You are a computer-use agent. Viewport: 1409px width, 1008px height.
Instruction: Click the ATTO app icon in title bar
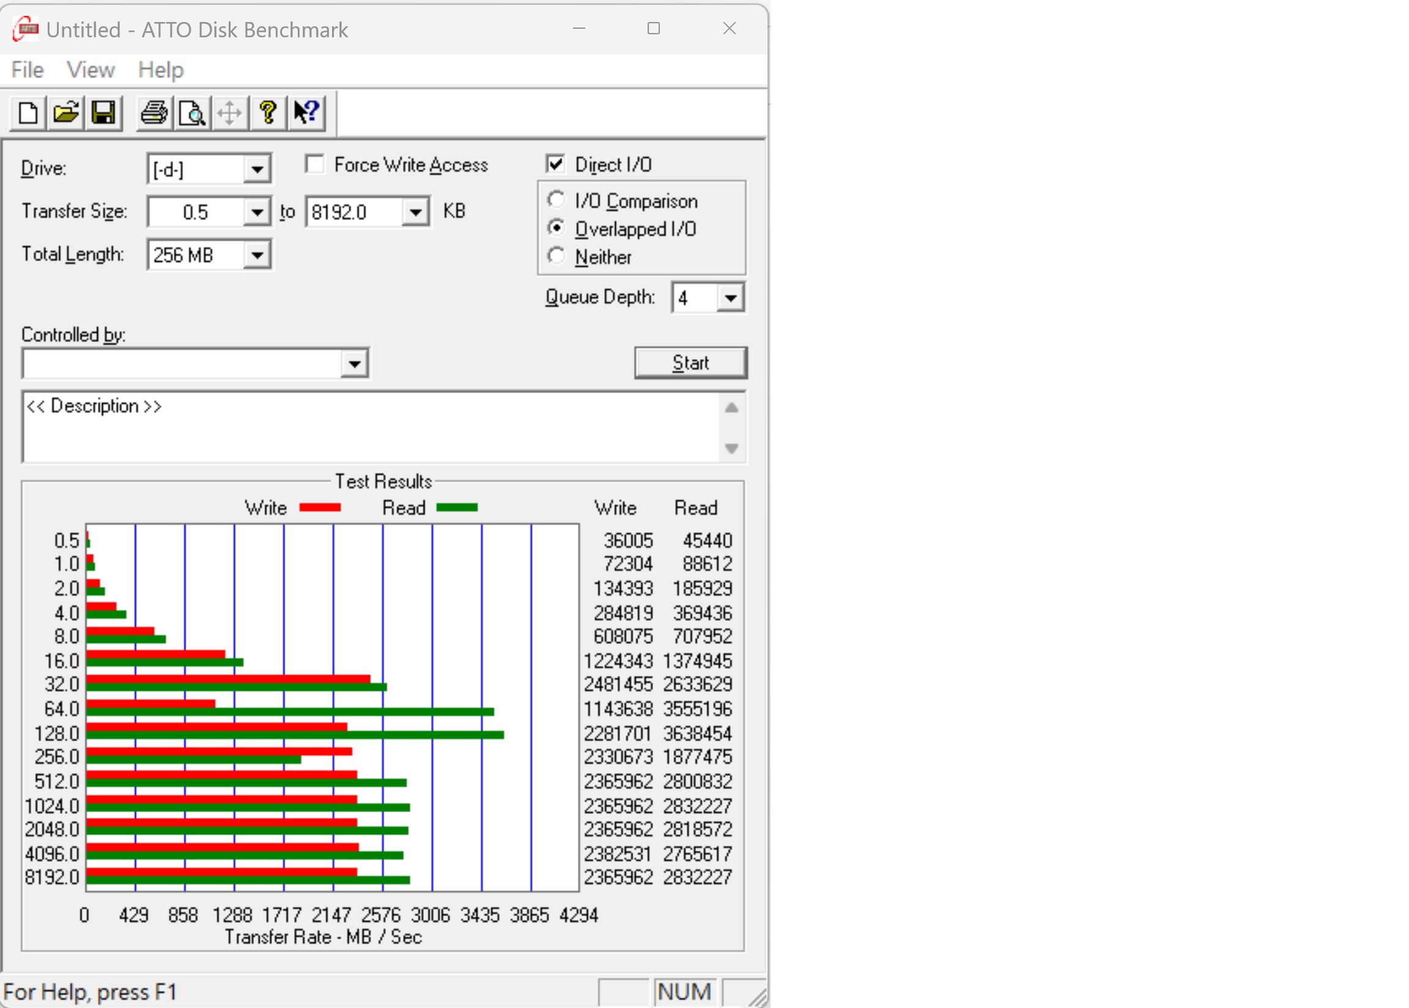(x=26, y=29)
